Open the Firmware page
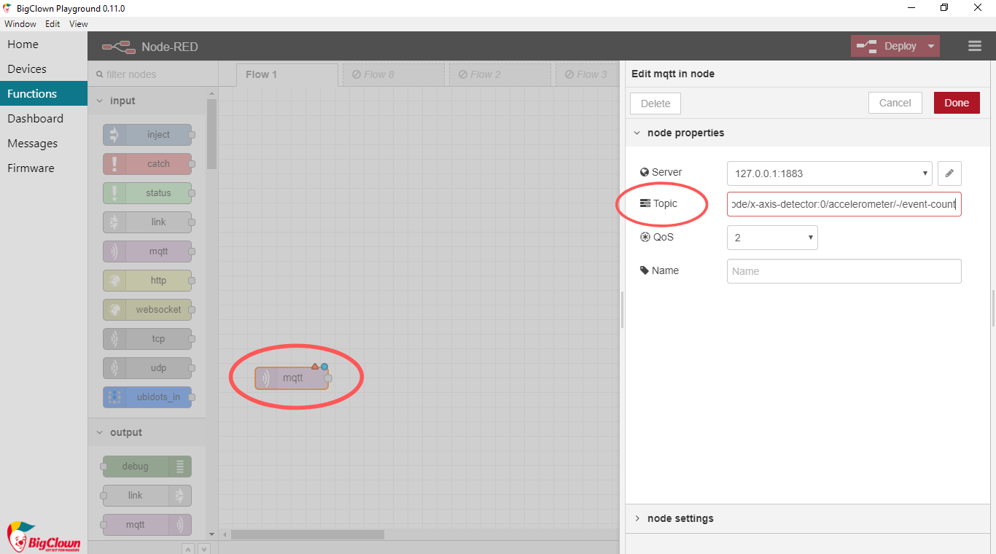996x554 pixels. pos(44,168)
